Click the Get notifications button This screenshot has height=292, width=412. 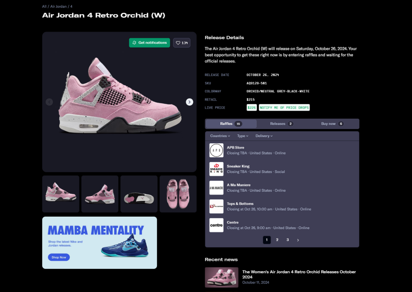(149, 43)
